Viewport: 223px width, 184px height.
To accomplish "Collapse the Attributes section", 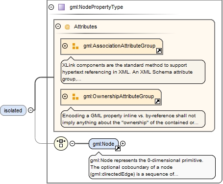I will click(x=58, y=26).
